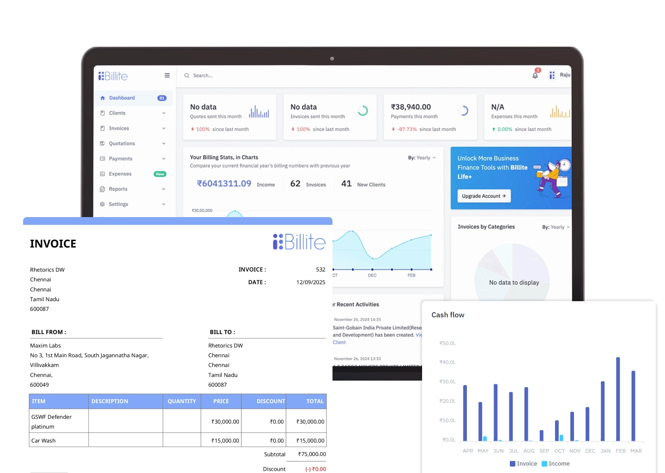Toggle the Income series in Cash flow legend
Screen dimensions: 665x473
[556, 464]
